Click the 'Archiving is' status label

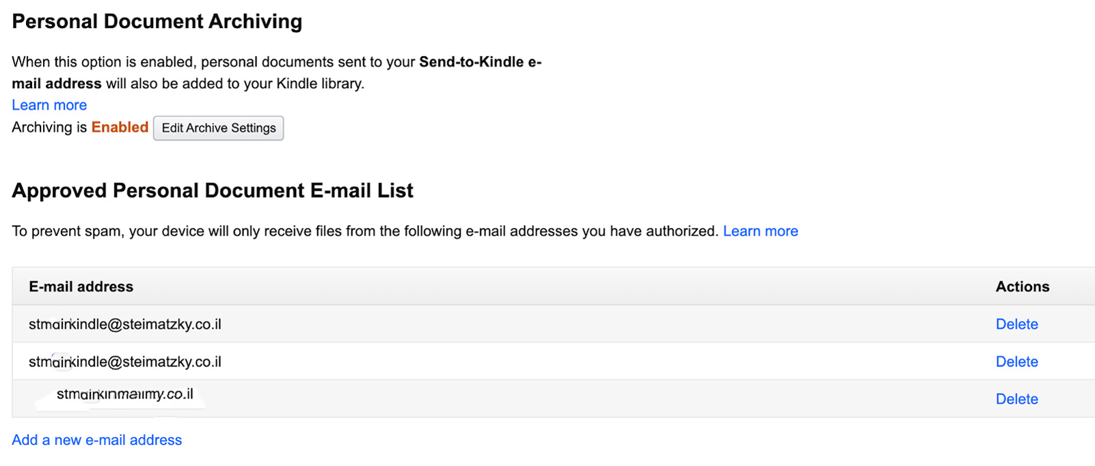(x=49, y=128)
